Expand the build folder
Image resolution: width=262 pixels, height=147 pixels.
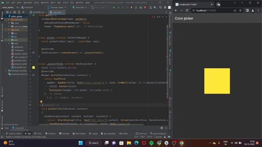point(9,30)
